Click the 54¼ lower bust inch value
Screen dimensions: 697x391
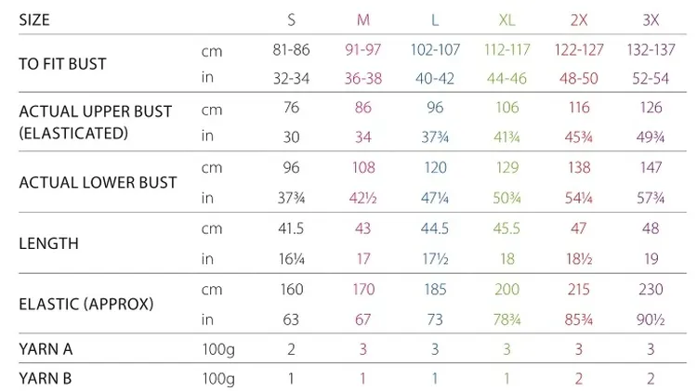(579, 198)
